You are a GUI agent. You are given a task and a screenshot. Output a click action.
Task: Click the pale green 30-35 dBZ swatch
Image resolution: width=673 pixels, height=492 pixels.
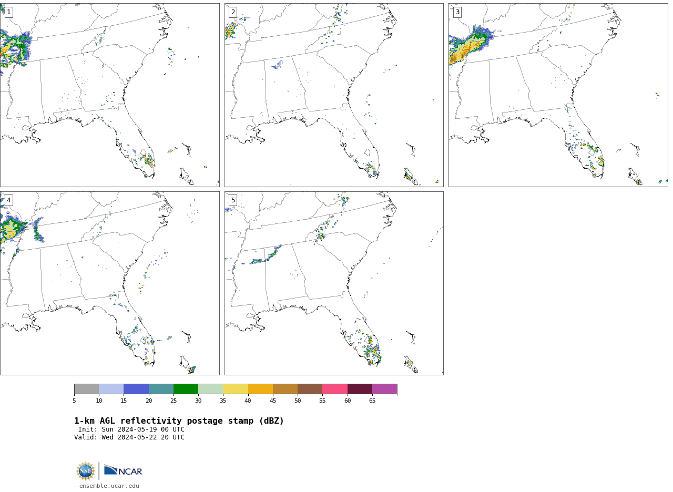(211, 389)
